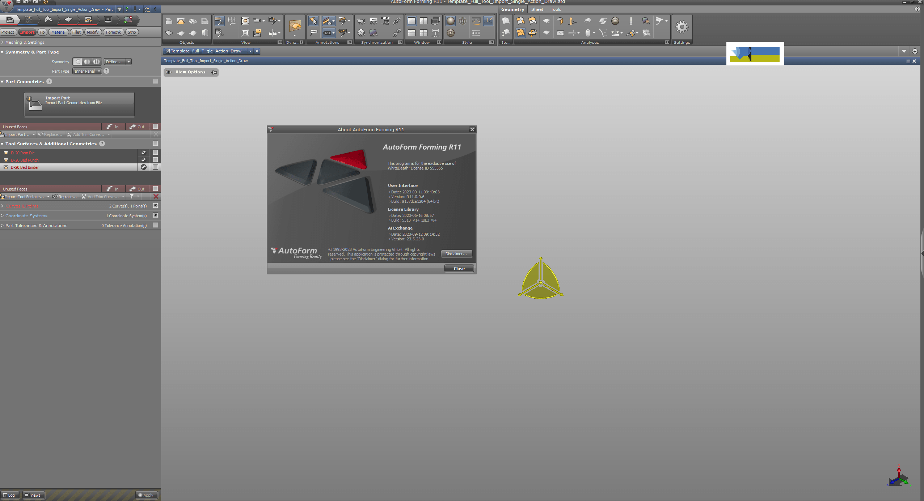Expand Coordinate Systems section

coord(2,215)
